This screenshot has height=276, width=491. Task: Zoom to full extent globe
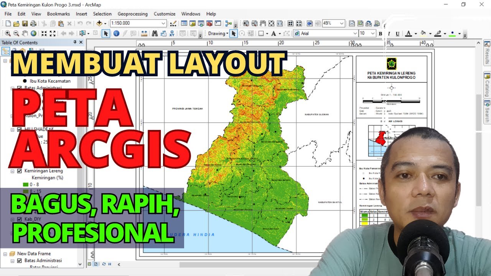tap(33, 33)
